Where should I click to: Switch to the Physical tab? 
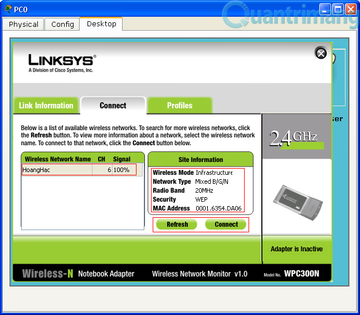[23, 24]
